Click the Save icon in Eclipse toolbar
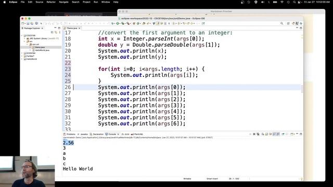 [28, 23]
